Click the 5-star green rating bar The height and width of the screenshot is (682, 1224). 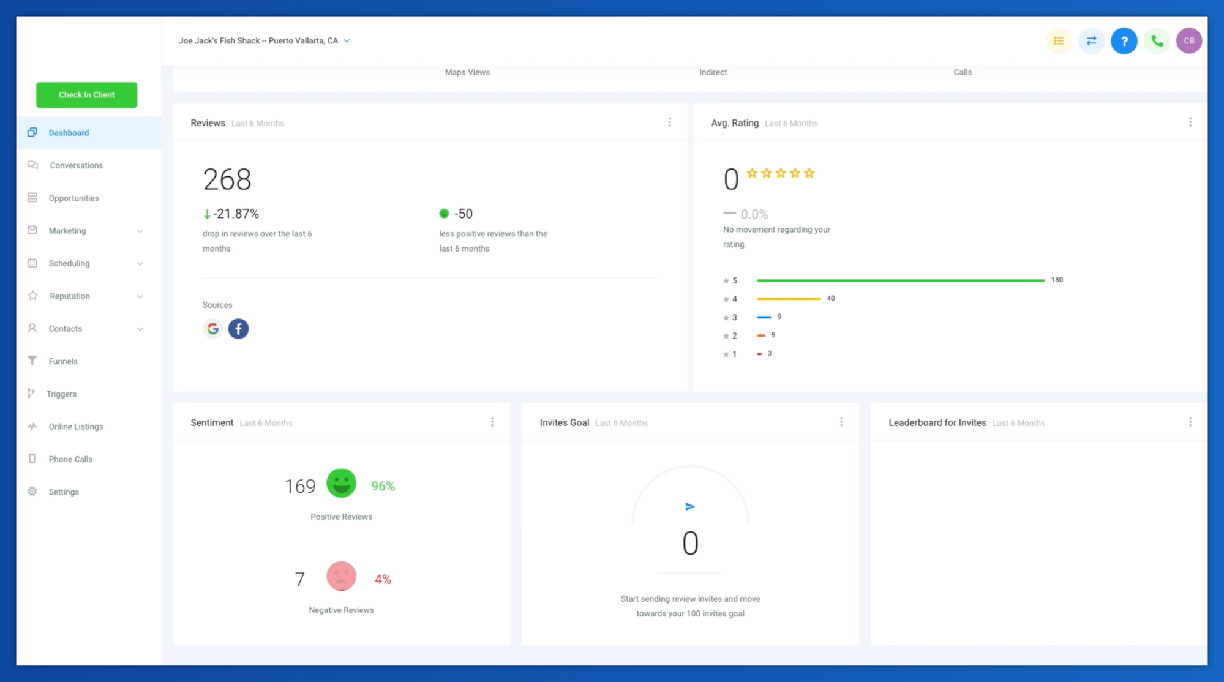point(900,280)
